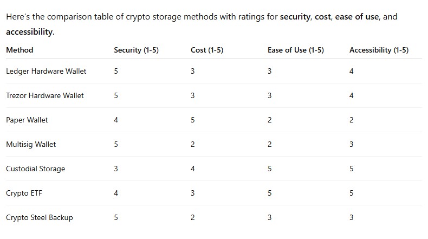
Task: Click the Cost rating for Custodial Storage
Action: pyautogui.click(x=193, y=169)
